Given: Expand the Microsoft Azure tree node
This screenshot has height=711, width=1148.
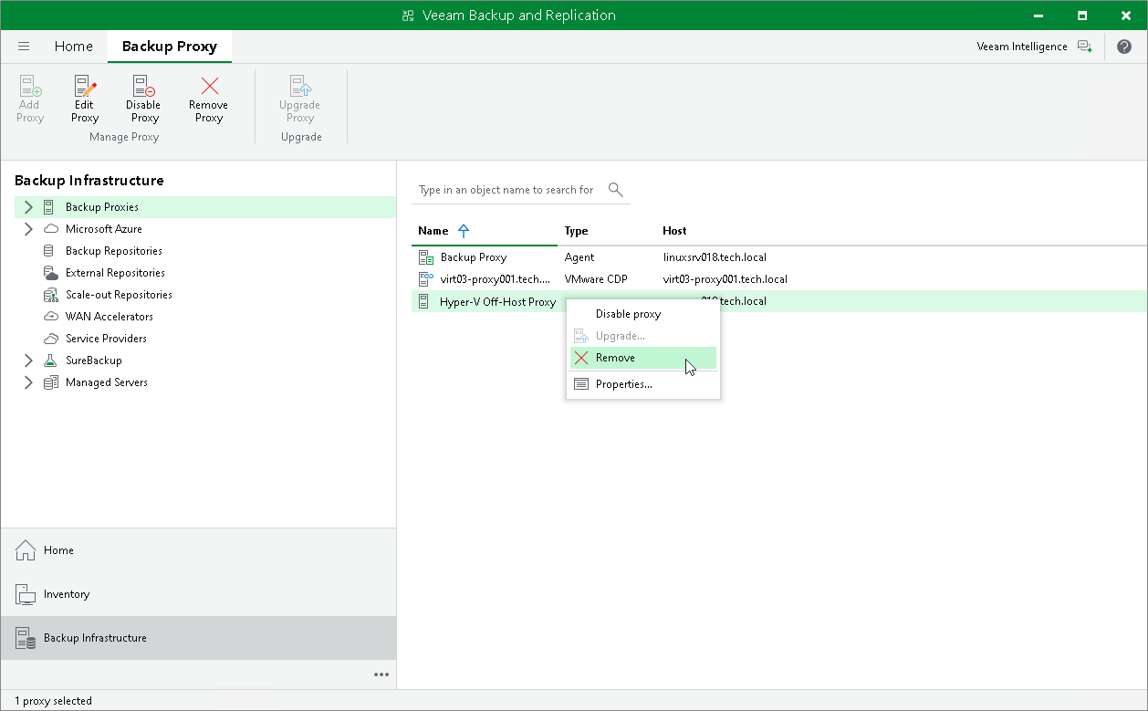Looking at the screenshot, I should (x=28, y=229).
